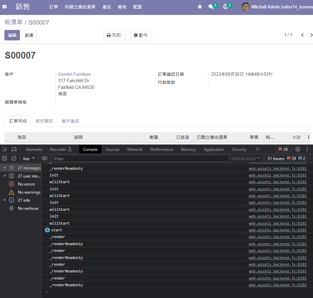The height and width of the screenshot is (298, 313).
Task: Expand the 27 user messages group
Action: 5,176
